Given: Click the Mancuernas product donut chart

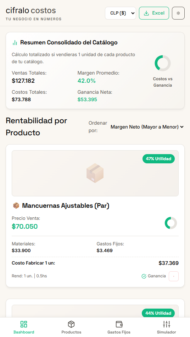Looking at the screenshot, I should pyautogui.click(x=171, y=223).
